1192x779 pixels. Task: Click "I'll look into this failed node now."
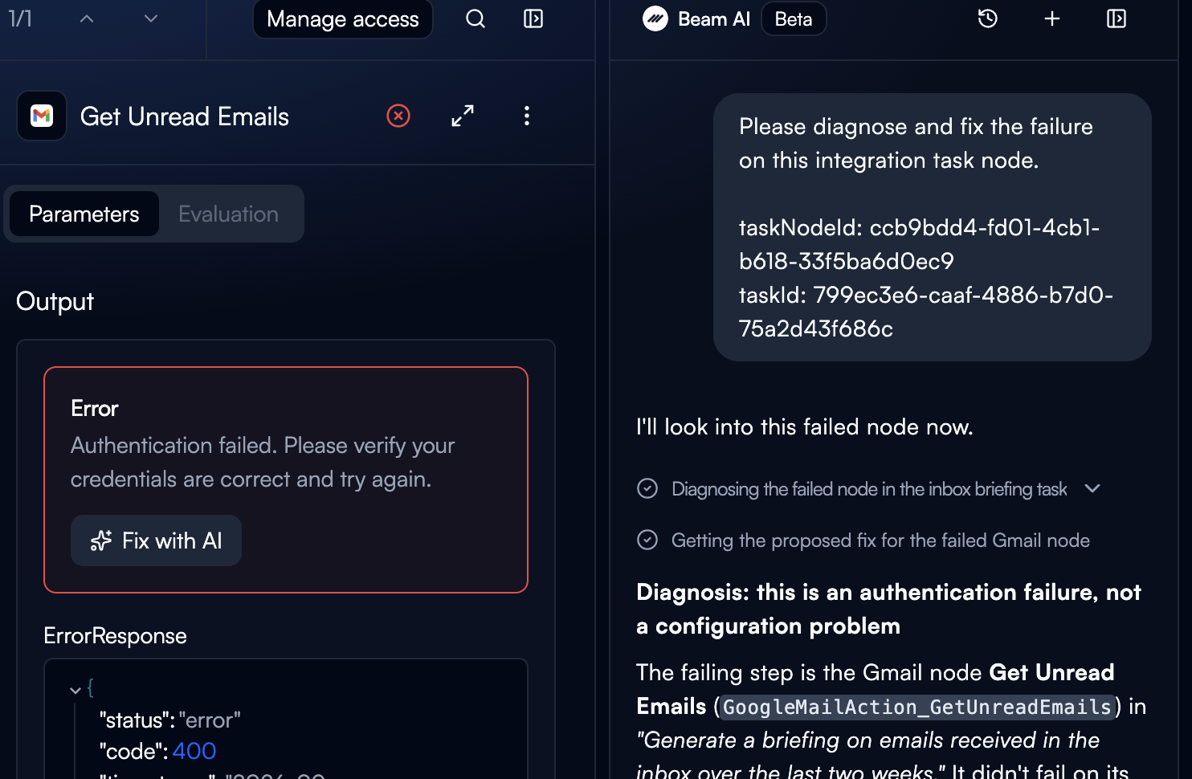coord(805,426)
